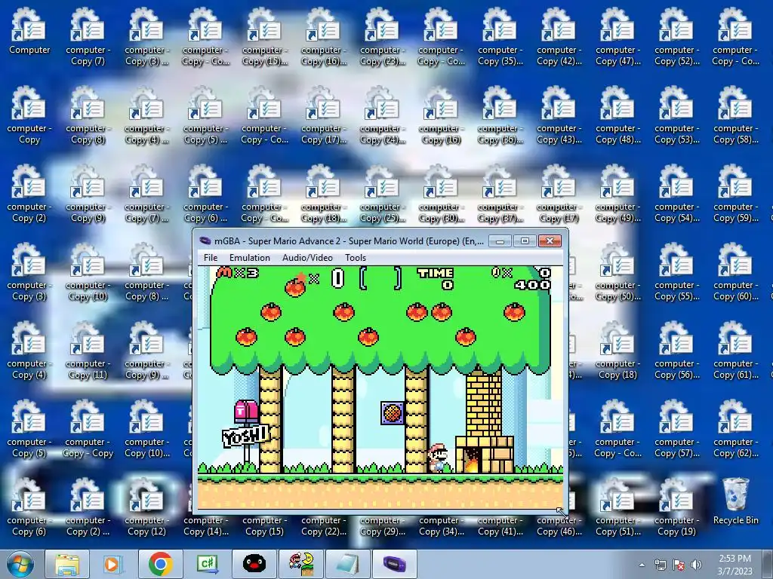
Task: Click Mario inside the mGBA game display
Action: pyautogui.click(x=438, y=458)
